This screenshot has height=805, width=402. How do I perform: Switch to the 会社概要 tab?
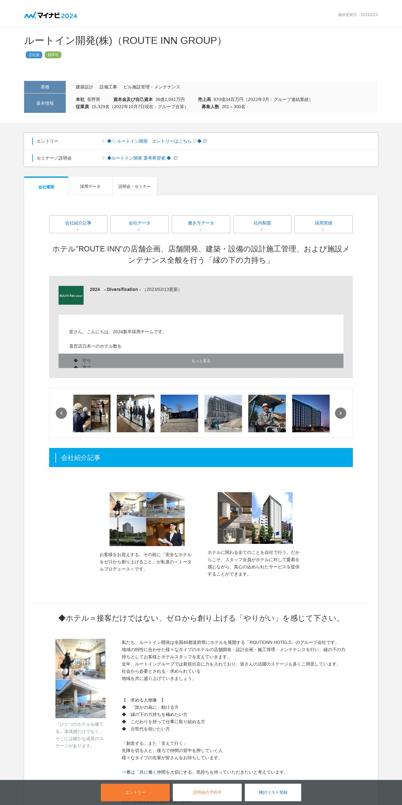point(46,187)
